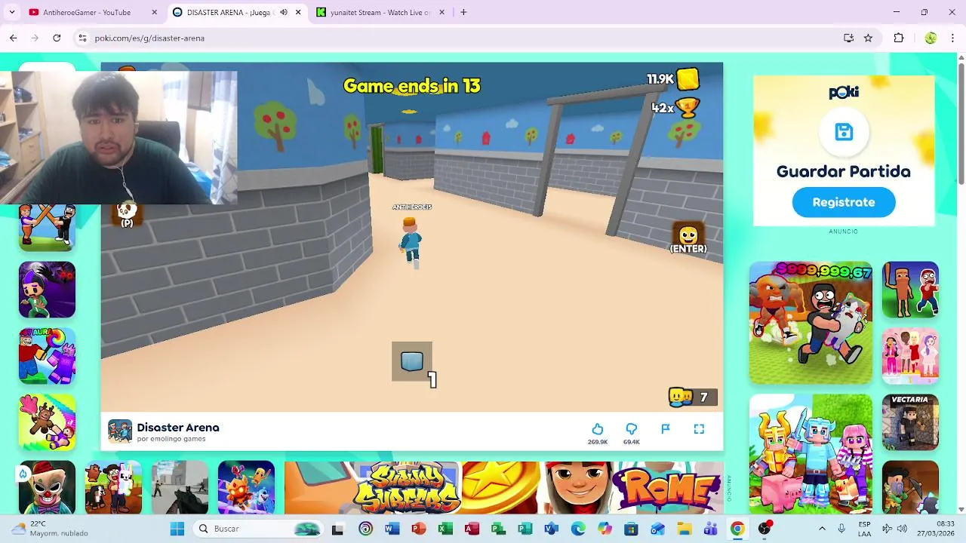Open Excel from the taskbar

tap(445, 529)
